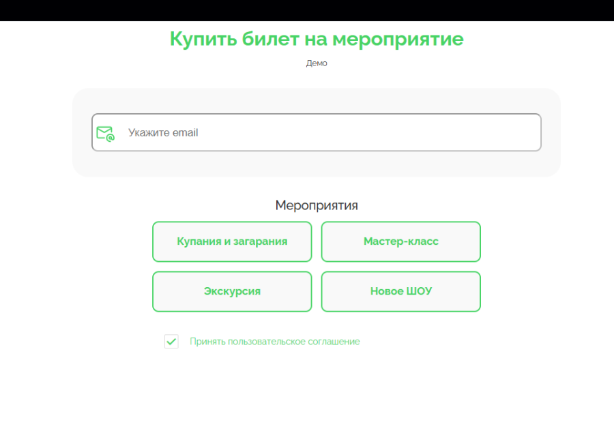Click the gray panel above the email field

317,100
